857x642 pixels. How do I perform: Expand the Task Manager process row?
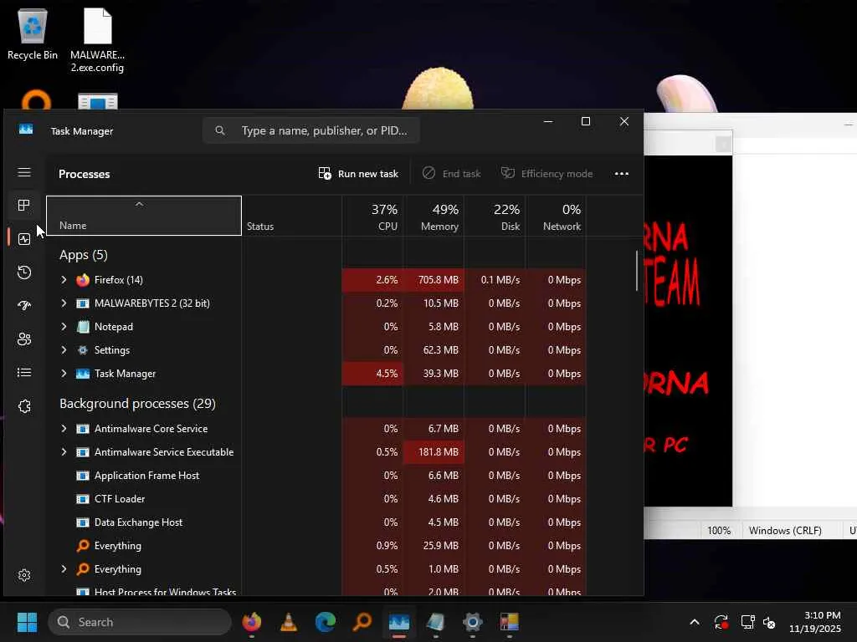point(64,374)
